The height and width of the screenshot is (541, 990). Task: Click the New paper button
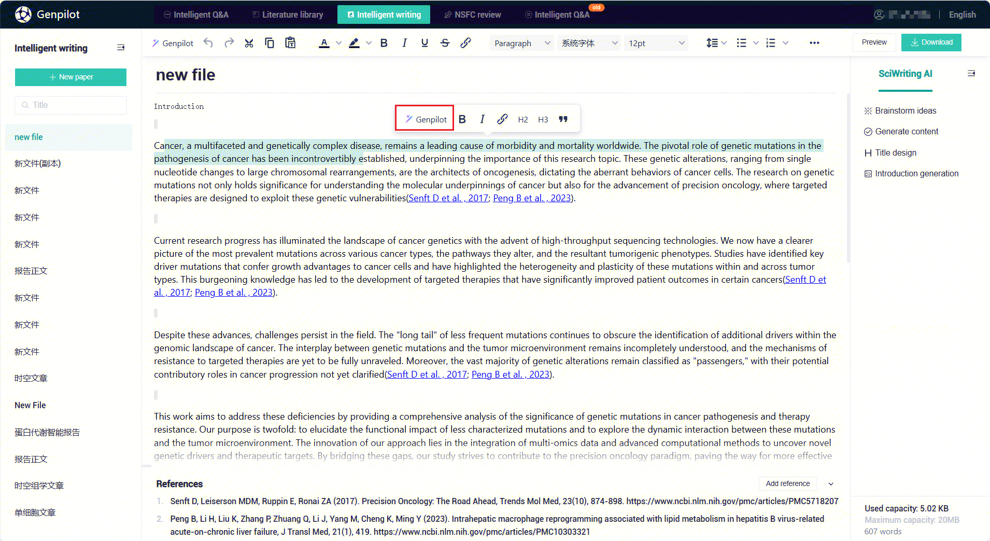70,77
